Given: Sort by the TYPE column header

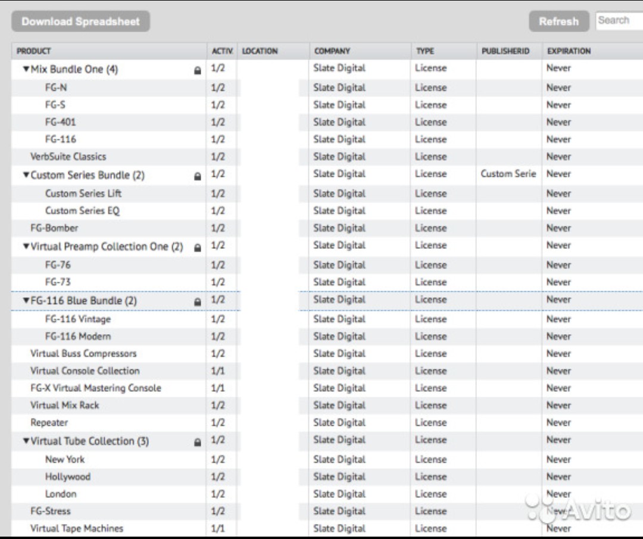Looking at the screenshot, I should (444, 51).
